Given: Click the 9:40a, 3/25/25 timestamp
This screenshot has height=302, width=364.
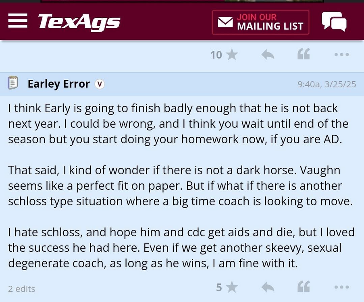Looking at the screenshot, I should pyautogui.click(x=327, y=84).
